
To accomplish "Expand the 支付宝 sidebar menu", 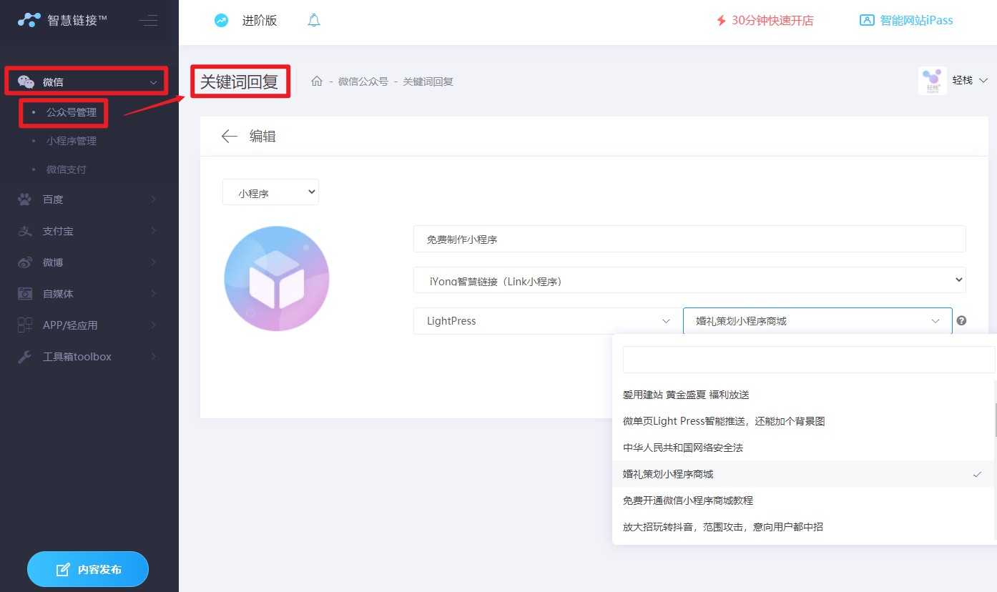I will tap(153, 231).
